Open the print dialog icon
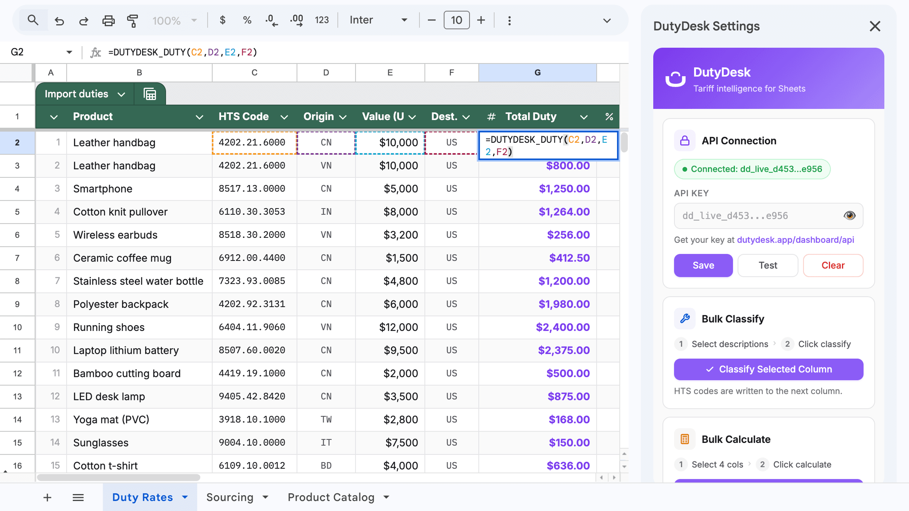This screenshot has height=511, width=909. click(108, 20)
